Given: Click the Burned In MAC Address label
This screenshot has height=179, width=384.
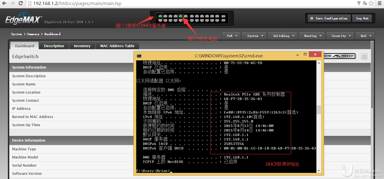Looking at the screenshot, I should point(33,117).
